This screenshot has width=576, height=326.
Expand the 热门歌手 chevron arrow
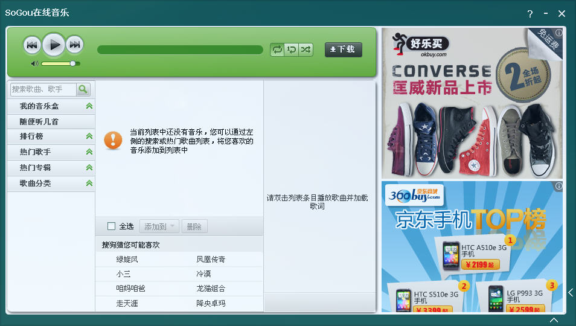pos(89,152)
